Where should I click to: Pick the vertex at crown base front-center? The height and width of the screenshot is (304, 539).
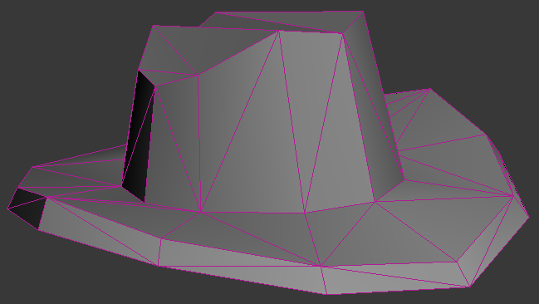tap(305, 213)
